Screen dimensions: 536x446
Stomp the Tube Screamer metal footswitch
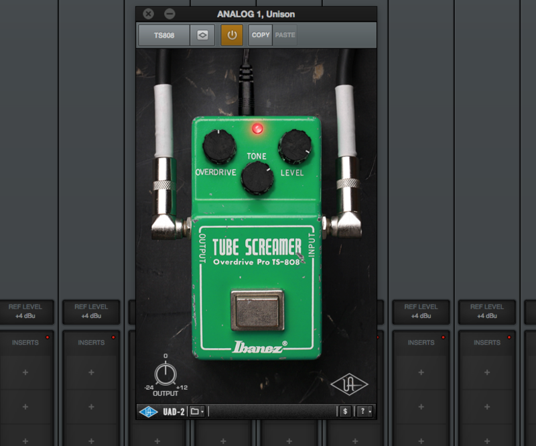click(257, 310)
